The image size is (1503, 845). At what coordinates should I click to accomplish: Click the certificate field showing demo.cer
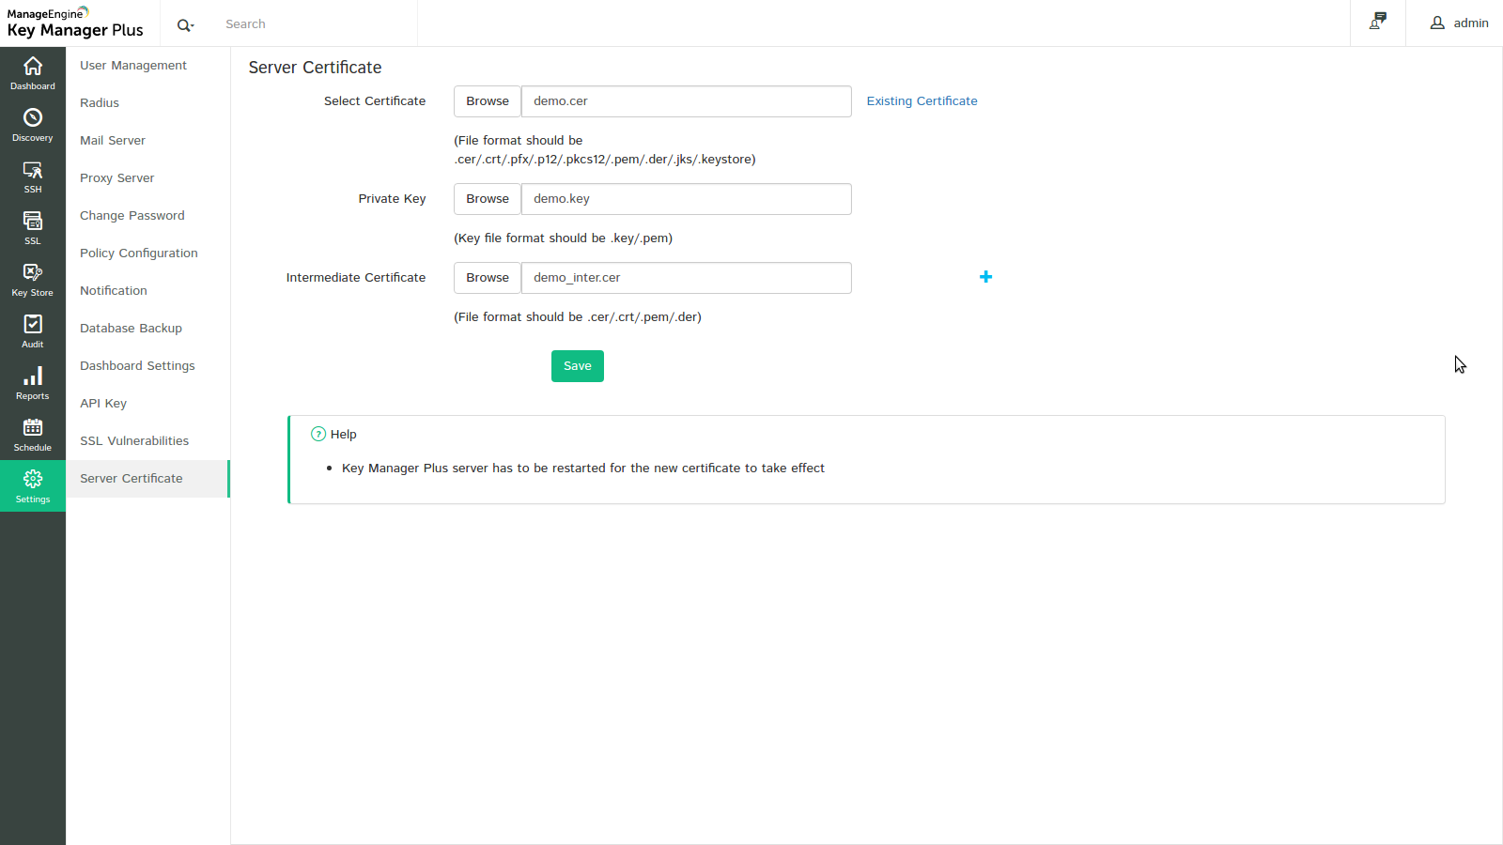click(x=687, y=101)
